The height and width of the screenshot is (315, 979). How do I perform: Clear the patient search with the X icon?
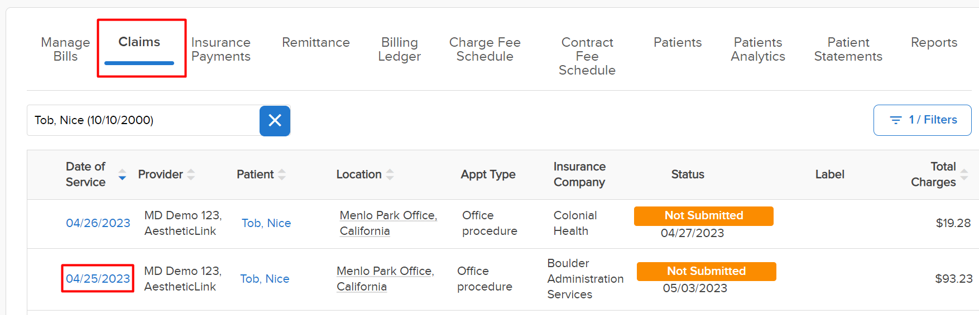click(275, 120)
